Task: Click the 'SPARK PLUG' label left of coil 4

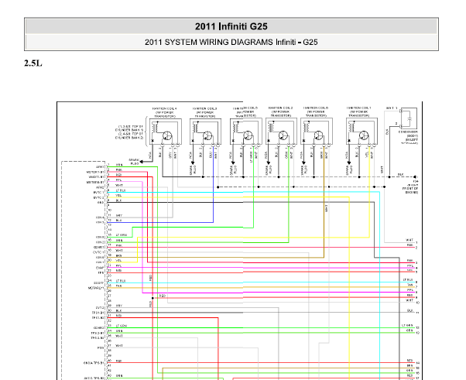Action: [x=135, y=162]
